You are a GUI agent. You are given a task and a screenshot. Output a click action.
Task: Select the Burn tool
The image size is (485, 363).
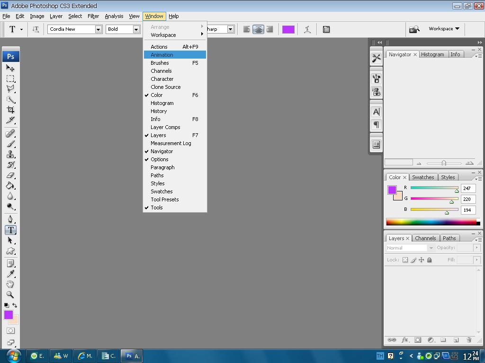click(x=10, y=207)
